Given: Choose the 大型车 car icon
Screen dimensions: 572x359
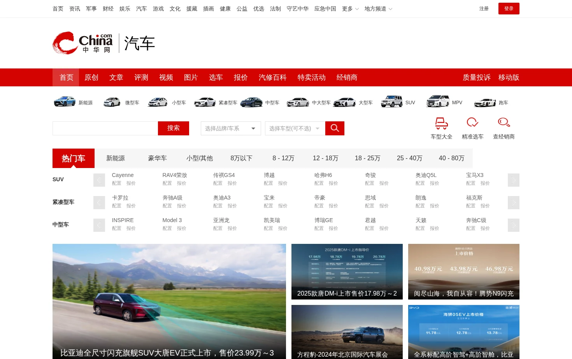Looking at the screenshot, I should 345,102.
